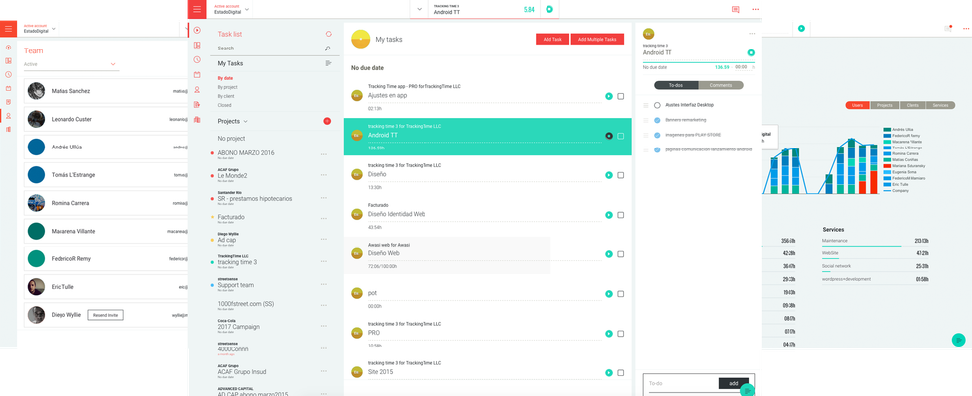Select the Projects tab in the report chart
The width and height of the screenshot is (972, 396).
pyautogui.click(x=886, y=105)
